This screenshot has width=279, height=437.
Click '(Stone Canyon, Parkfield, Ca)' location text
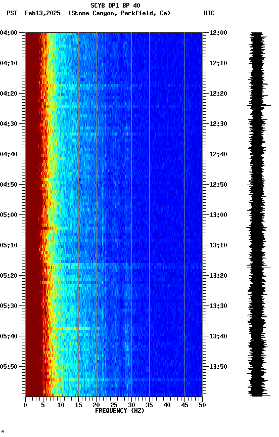point(119,13)
